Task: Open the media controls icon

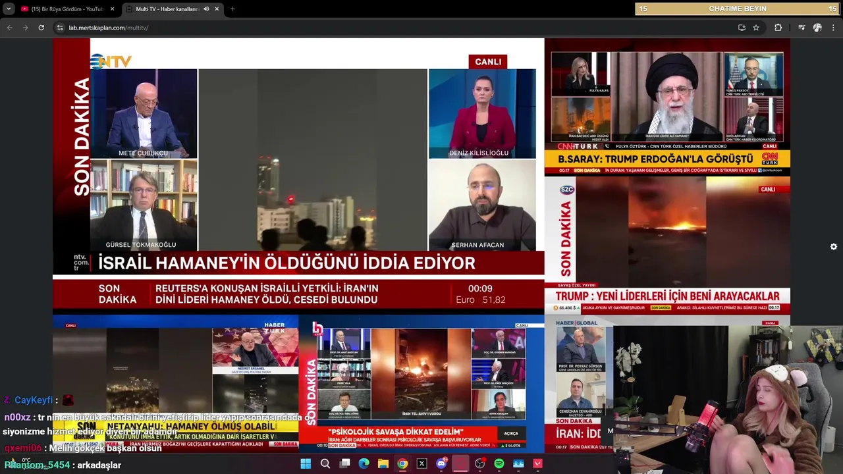Action: click(802, 28)
